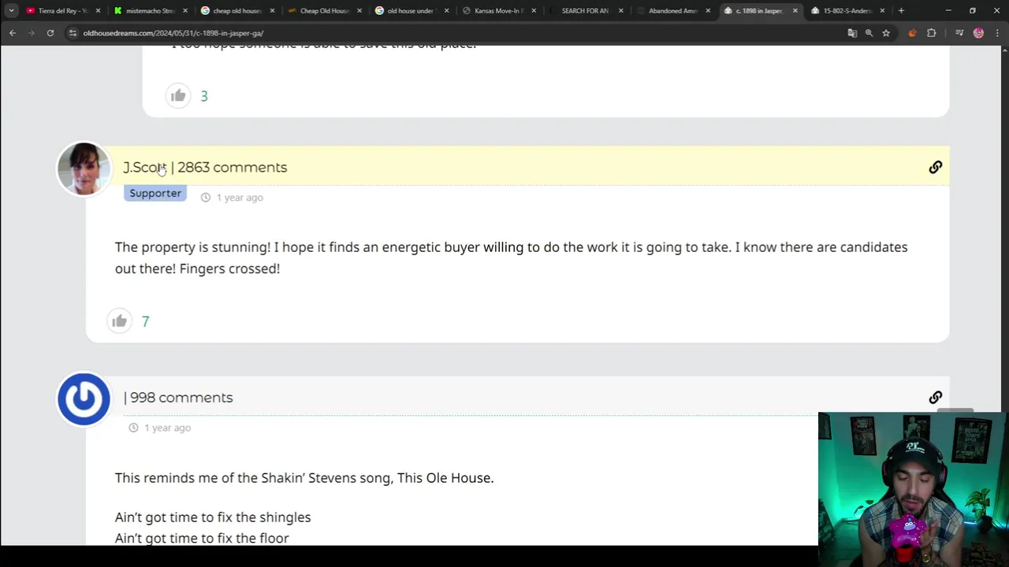Expand the tab search dropdown arrow

tap(11, 11)
